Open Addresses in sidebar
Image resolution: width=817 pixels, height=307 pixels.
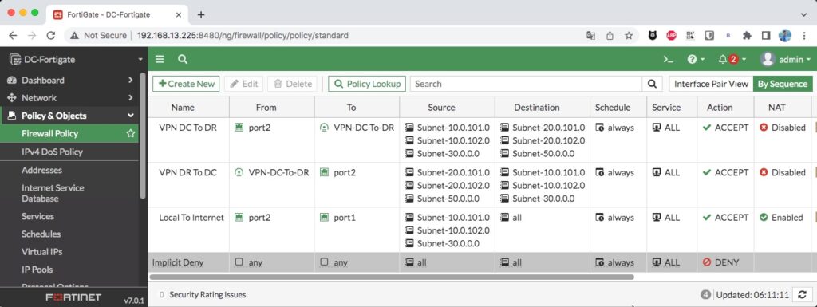point(41,170)
